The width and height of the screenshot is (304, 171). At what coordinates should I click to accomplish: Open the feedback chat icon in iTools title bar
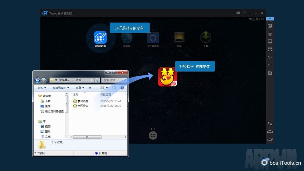238,13
